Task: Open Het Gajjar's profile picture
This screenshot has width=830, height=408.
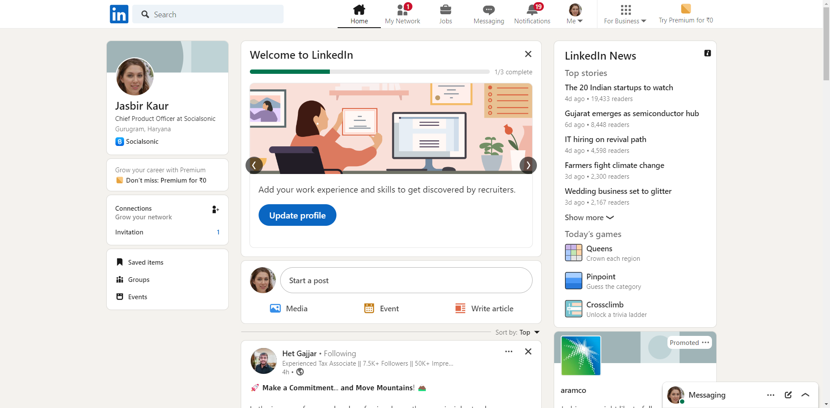Action: (264, 361)
